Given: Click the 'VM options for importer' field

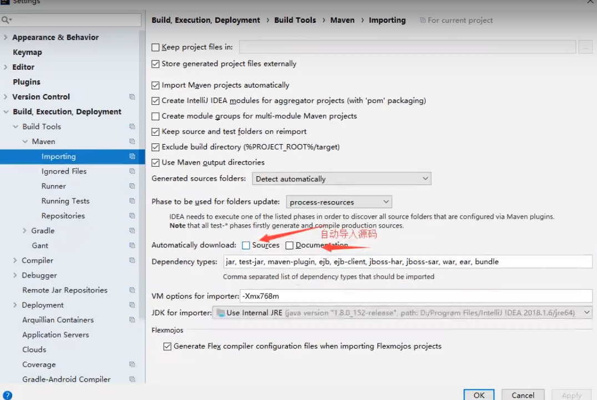Looking at the screenshot, I should click(x=416, y=296).
